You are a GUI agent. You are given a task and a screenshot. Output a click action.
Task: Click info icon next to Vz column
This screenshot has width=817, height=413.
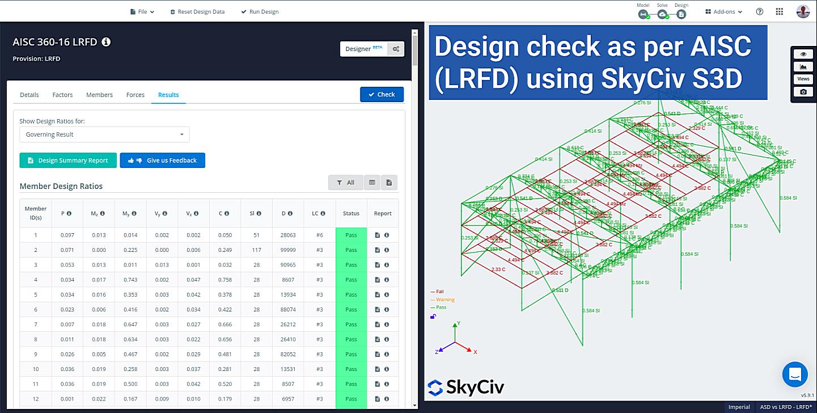pyautogui.click(x=196, y=214)
